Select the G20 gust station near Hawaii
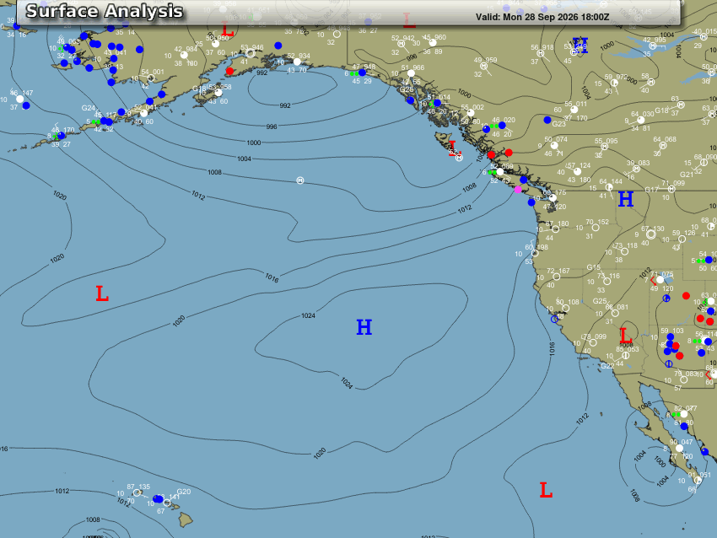This screenshot has height=538, width=717. [x=183, y=492]
